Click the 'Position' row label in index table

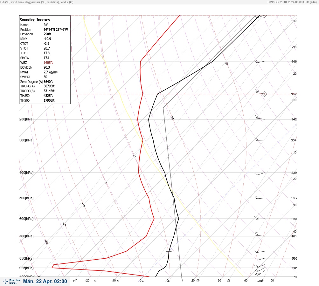tap(26, 30)
